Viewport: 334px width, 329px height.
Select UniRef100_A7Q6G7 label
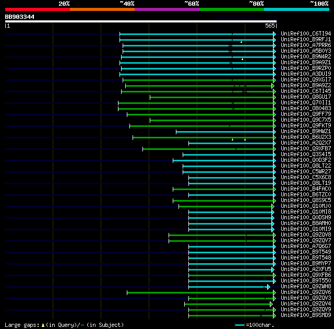pyautogui.click(x=306, y=246)
